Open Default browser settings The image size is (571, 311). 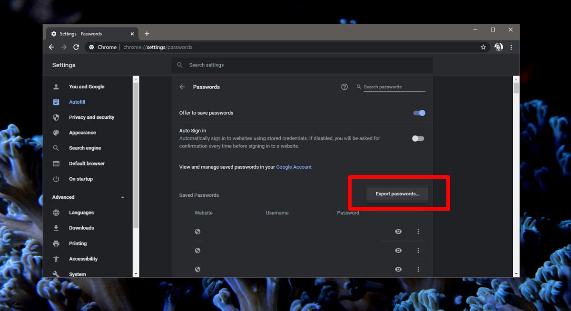pyautogui.click(x=87, y=163)
